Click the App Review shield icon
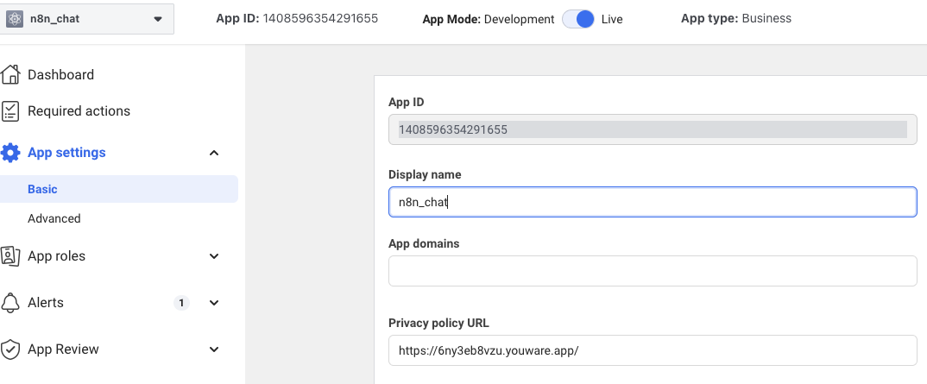927x384 pixels. point(10,349)
